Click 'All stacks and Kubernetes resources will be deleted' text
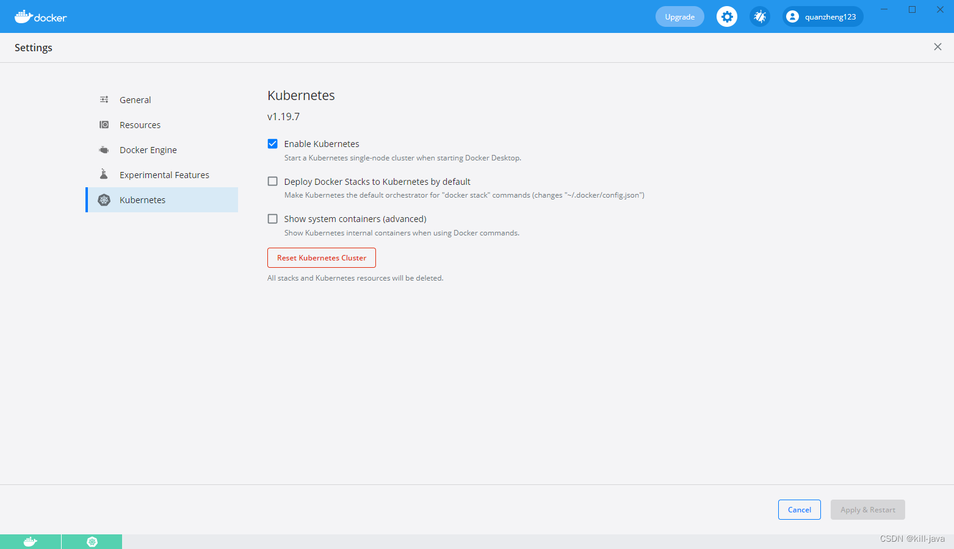 coord(355,278)
